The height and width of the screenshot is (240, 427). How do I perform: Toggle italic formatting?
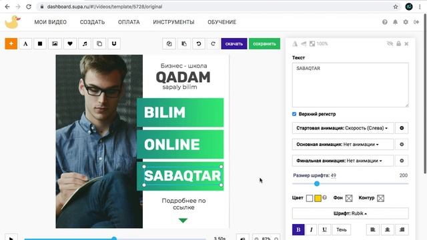pyautogui.click(x=312, y=229)
